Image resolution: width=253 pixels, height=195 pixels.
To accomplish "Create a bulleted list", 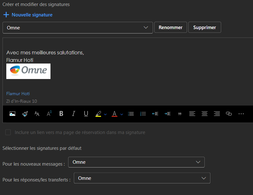I will pyautogui.click(x=131, y=114).
